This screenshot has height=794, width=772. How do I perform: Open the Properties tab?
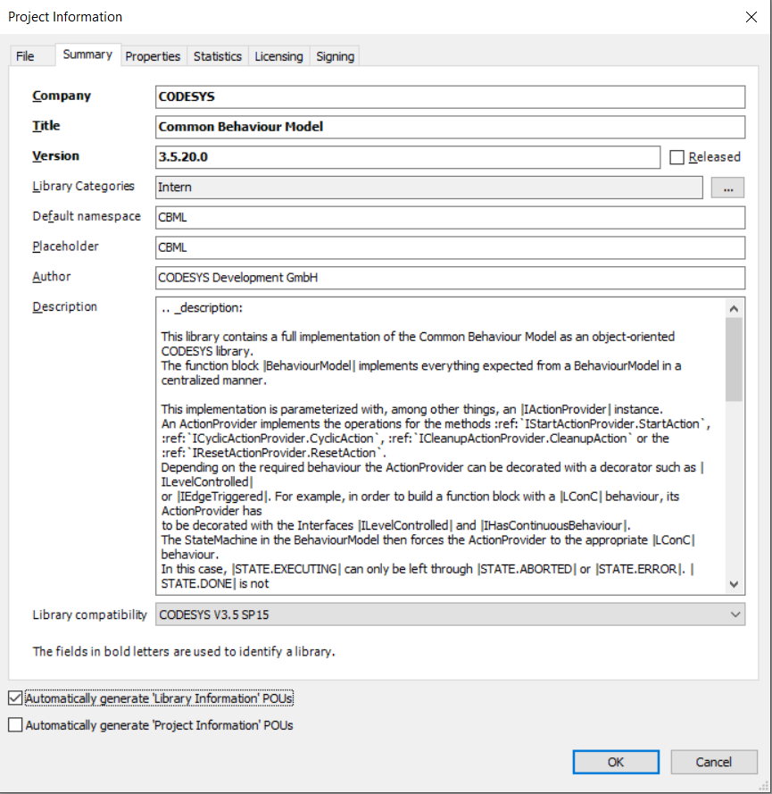153,56
